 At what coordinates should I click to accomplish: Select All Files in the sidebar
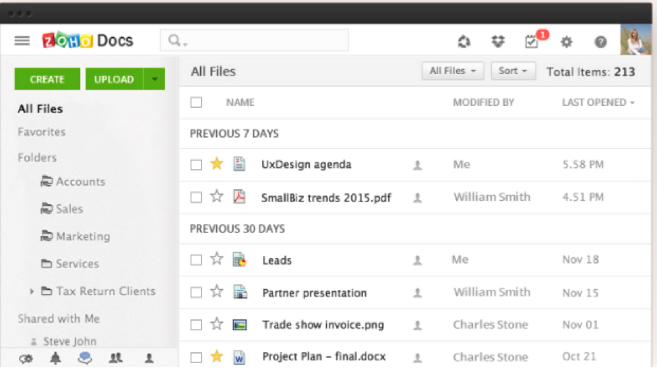coord(40,109)
